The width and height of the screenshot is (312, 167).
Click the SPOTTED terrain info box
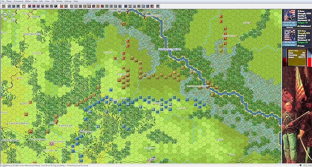pos(297,57)
